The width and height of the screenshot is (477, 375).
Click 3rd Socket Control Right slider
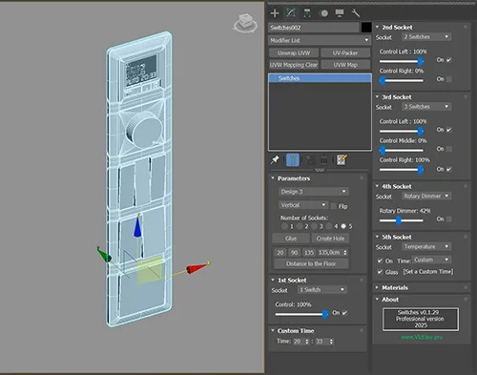pyautogui.click(x=403, y=170)
